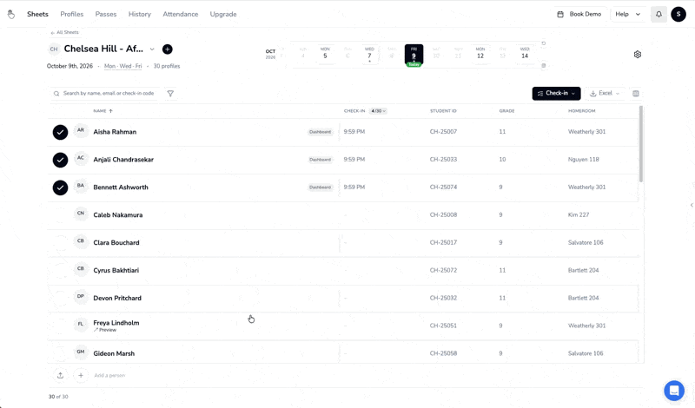Screen dimensions: 695x408
Task: Select Monday 12 in the date strip
Action: pyautogui.click(x=480, y=54)
